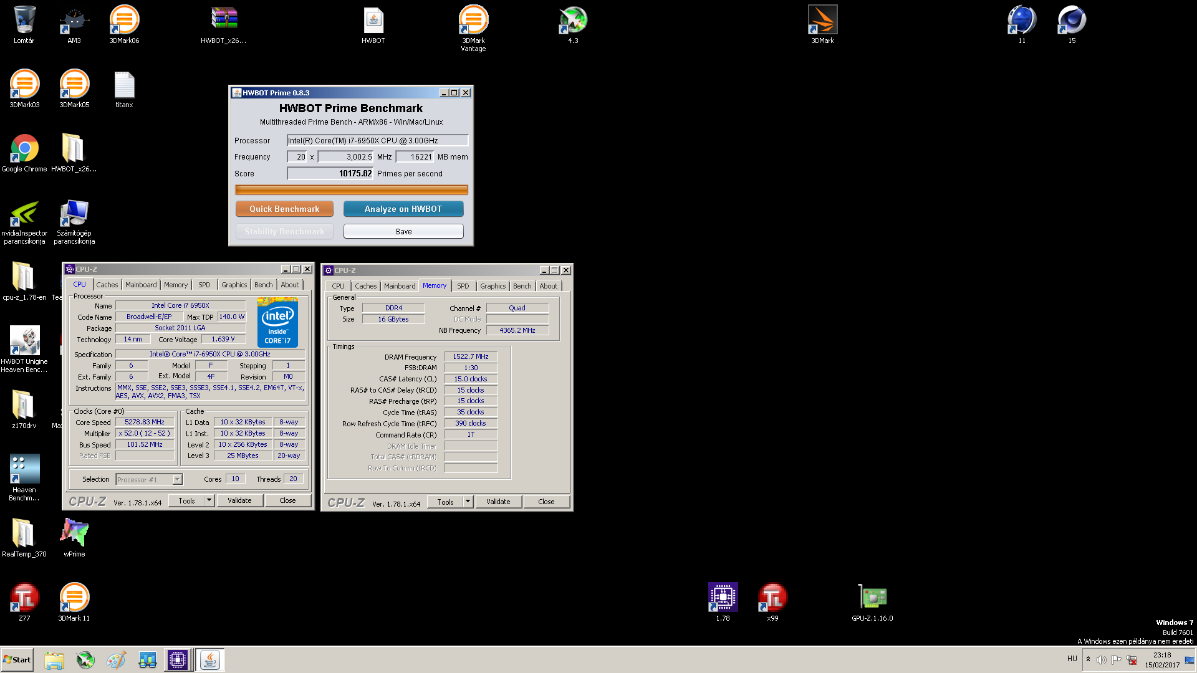This screenshot has width=1197, height=673.
Task: Open Graphics tab in right CPU-Z
Action: tap(493, 286)
